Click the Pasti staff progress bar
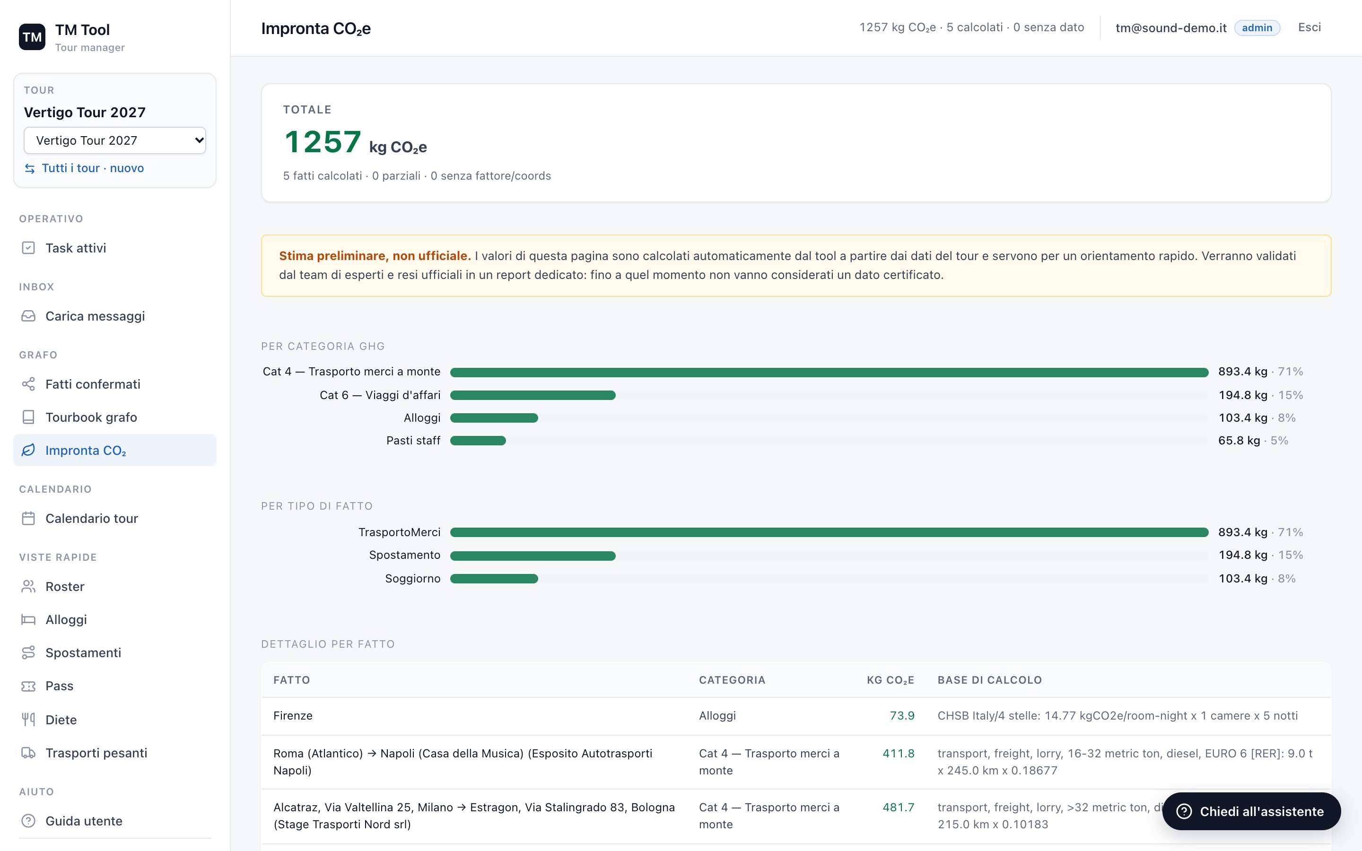 [x=478, y=441]
